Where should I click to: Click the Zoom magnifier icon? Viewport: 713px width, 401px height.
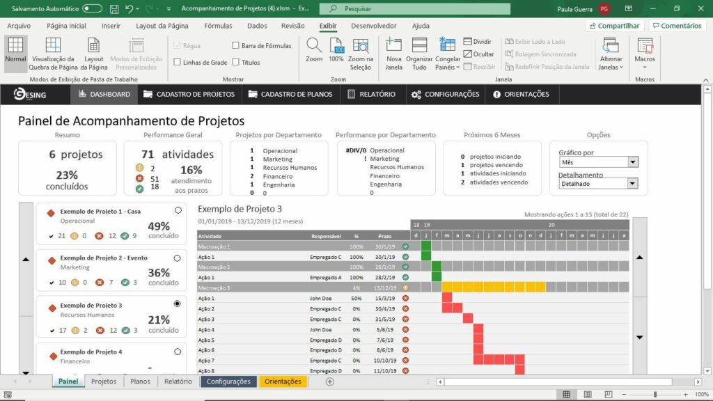pos(314,46)
